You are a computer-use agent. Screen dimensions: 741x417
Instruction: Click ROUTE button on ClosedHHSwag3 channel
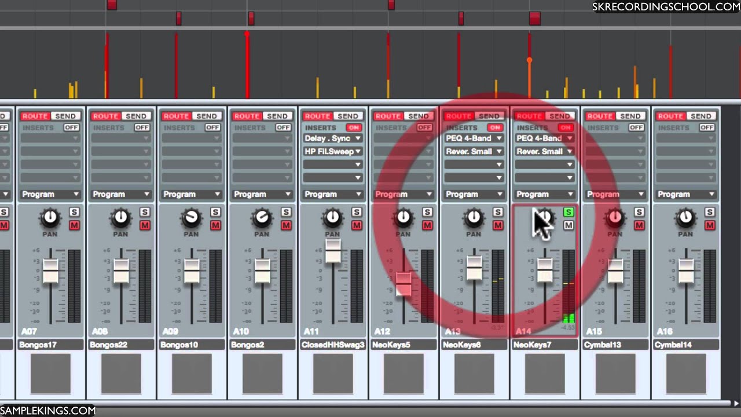point(318,116)
